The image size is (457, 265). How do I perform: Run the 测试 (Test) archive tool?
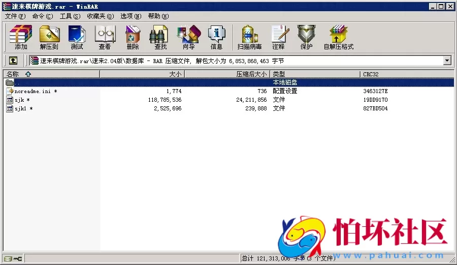(x=77, y=37)
